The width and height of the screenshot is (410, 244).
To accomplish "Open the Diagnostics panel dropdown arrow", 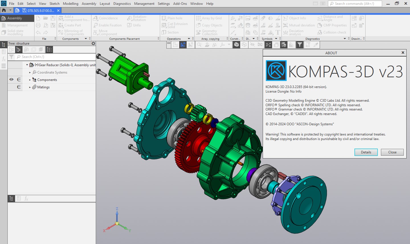I will click(345, 39).
